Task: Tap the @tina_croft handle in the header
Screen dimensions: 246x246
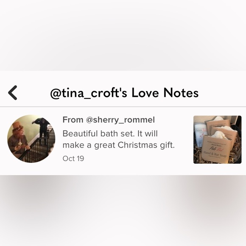Action: click(x=89, y=93)
